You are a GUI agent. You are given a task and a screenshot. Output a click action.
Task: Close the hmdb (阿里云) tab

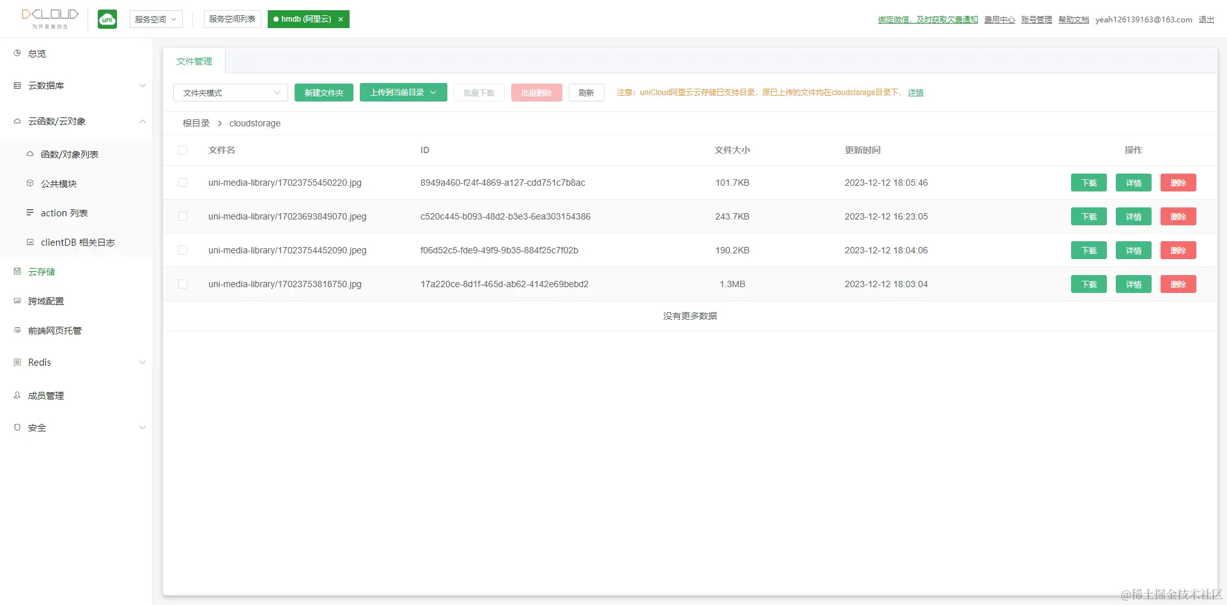click(x=341, y=19)
